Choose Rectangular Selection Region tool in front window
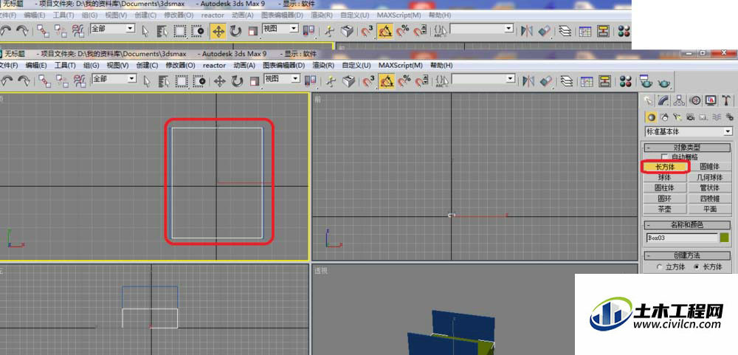The height and width of the screenshot is (355, 738). 182,81
